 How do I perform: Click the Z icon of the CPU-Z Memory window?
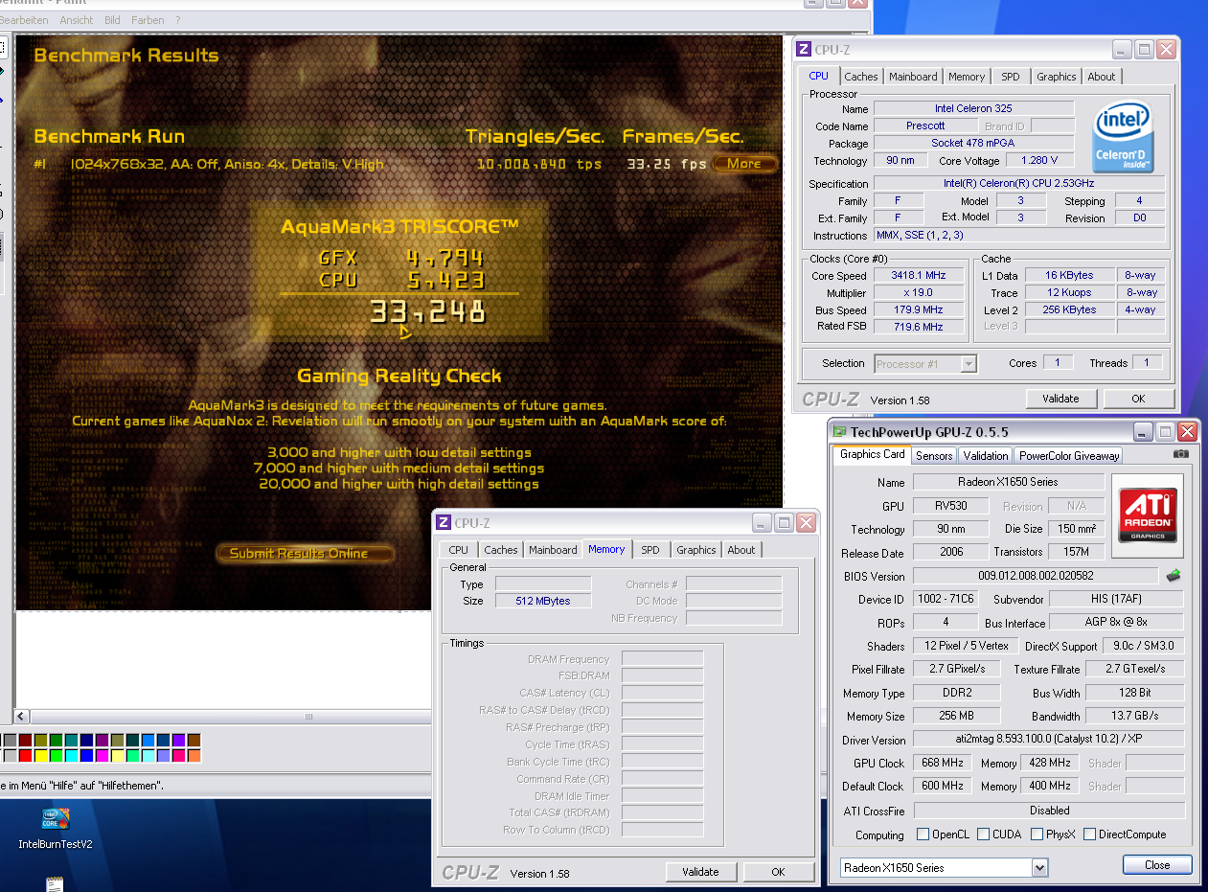click(x=443, y=523)
